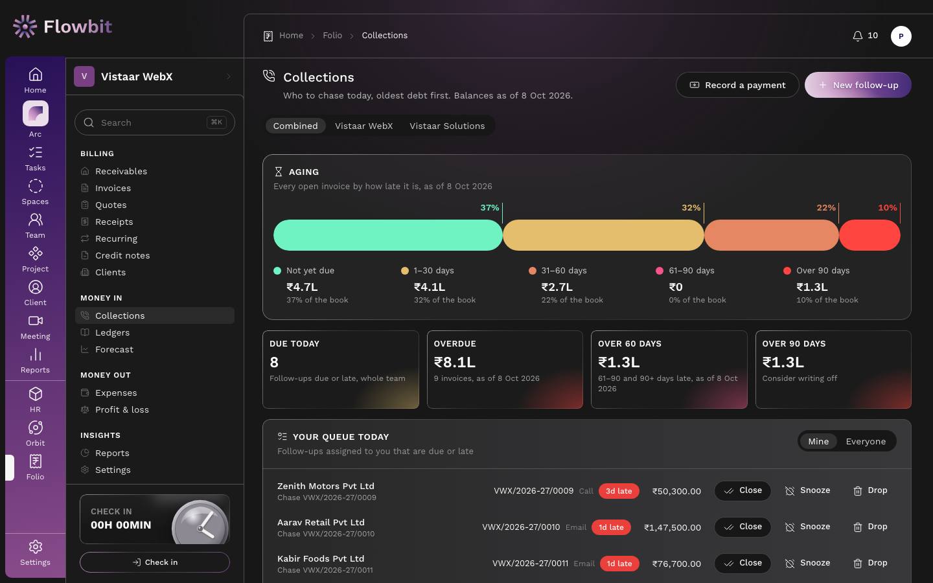Viewport: 933px width, 583px height.
Task: Click the notification bell icon
Action: (857, 36)
